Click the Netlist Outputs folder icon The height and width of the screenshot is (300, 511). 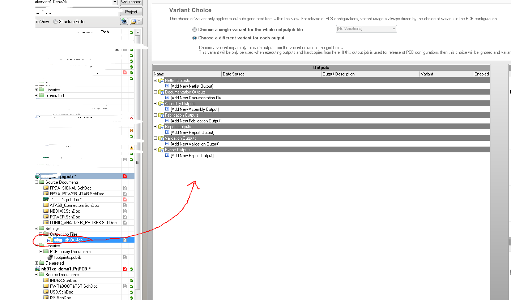coord(161,81)
